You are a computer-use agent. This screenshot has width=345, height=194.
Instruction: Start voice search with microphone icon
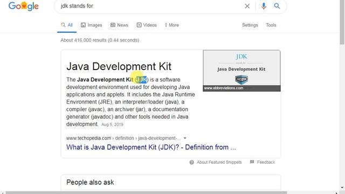point(264,6)
